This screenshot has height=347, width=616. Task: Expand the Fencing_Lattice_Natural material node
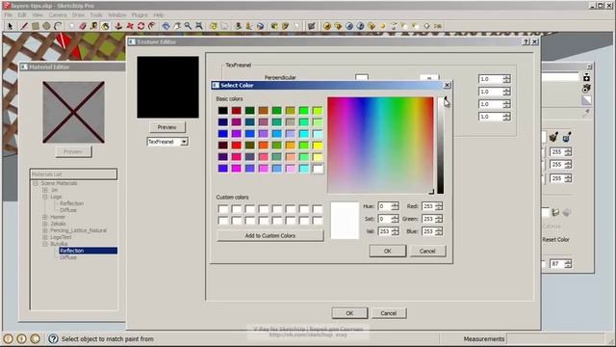coord(45,230)
